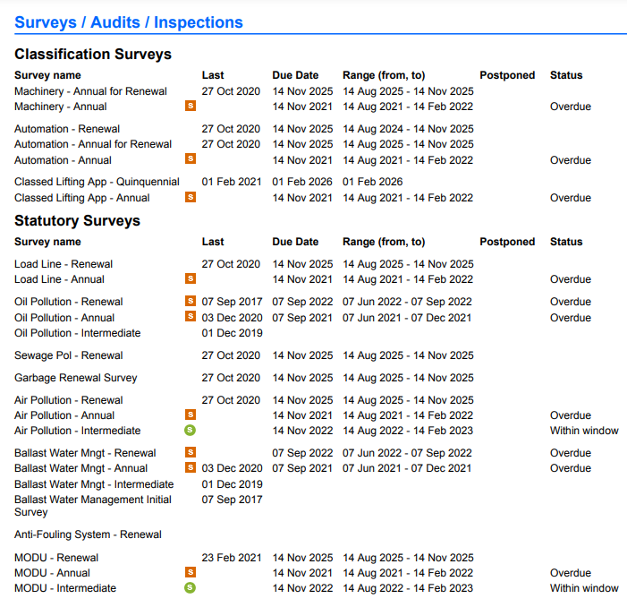Click orange S icon beside Oil Pollution - Renewal
This screenshot has width=627, height=607.
[x=190, y=302]
